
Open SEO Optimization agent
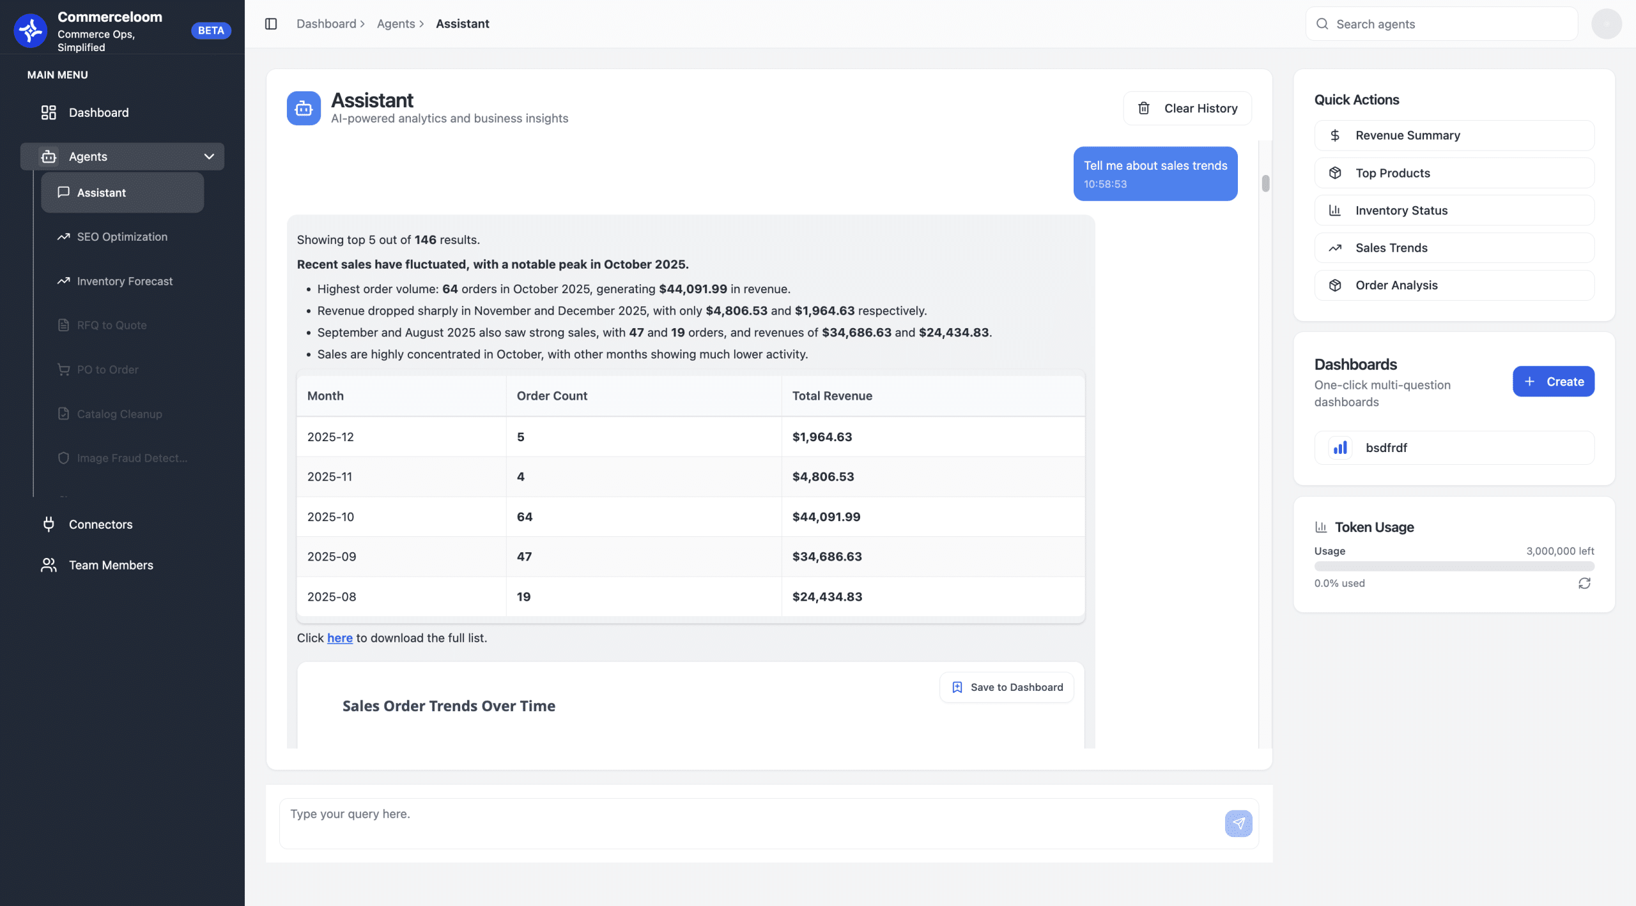[x=121, y=237]
